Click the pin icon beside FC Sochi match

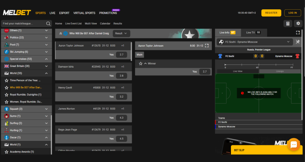(x=298, y=42)
